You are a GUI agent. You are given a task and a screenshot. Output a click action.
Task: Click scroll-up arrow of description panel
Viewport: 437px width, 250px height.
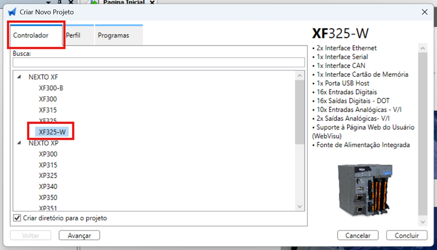click(x=423, y=48)
